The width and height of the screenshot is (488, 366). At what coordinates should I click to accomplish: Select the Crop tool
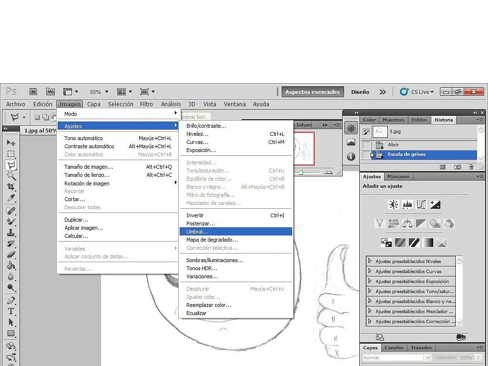[x=11, y=187]
